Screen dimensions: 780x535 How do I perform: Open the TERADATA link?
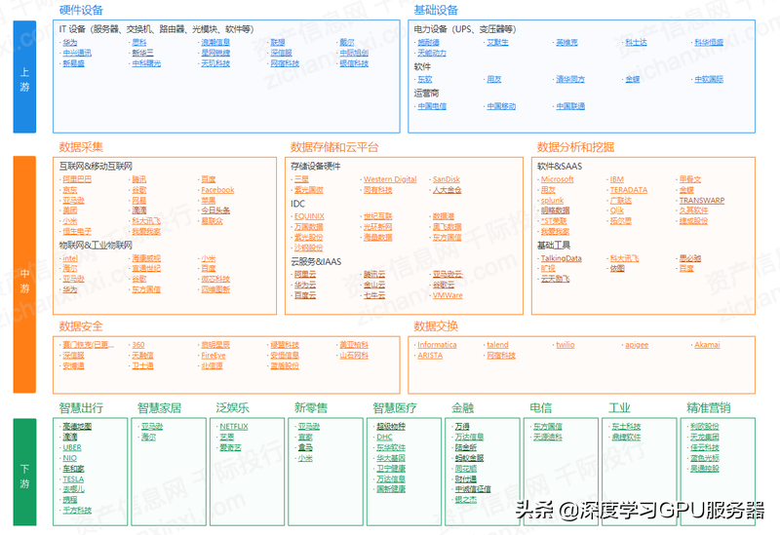(x=629, y=190)
